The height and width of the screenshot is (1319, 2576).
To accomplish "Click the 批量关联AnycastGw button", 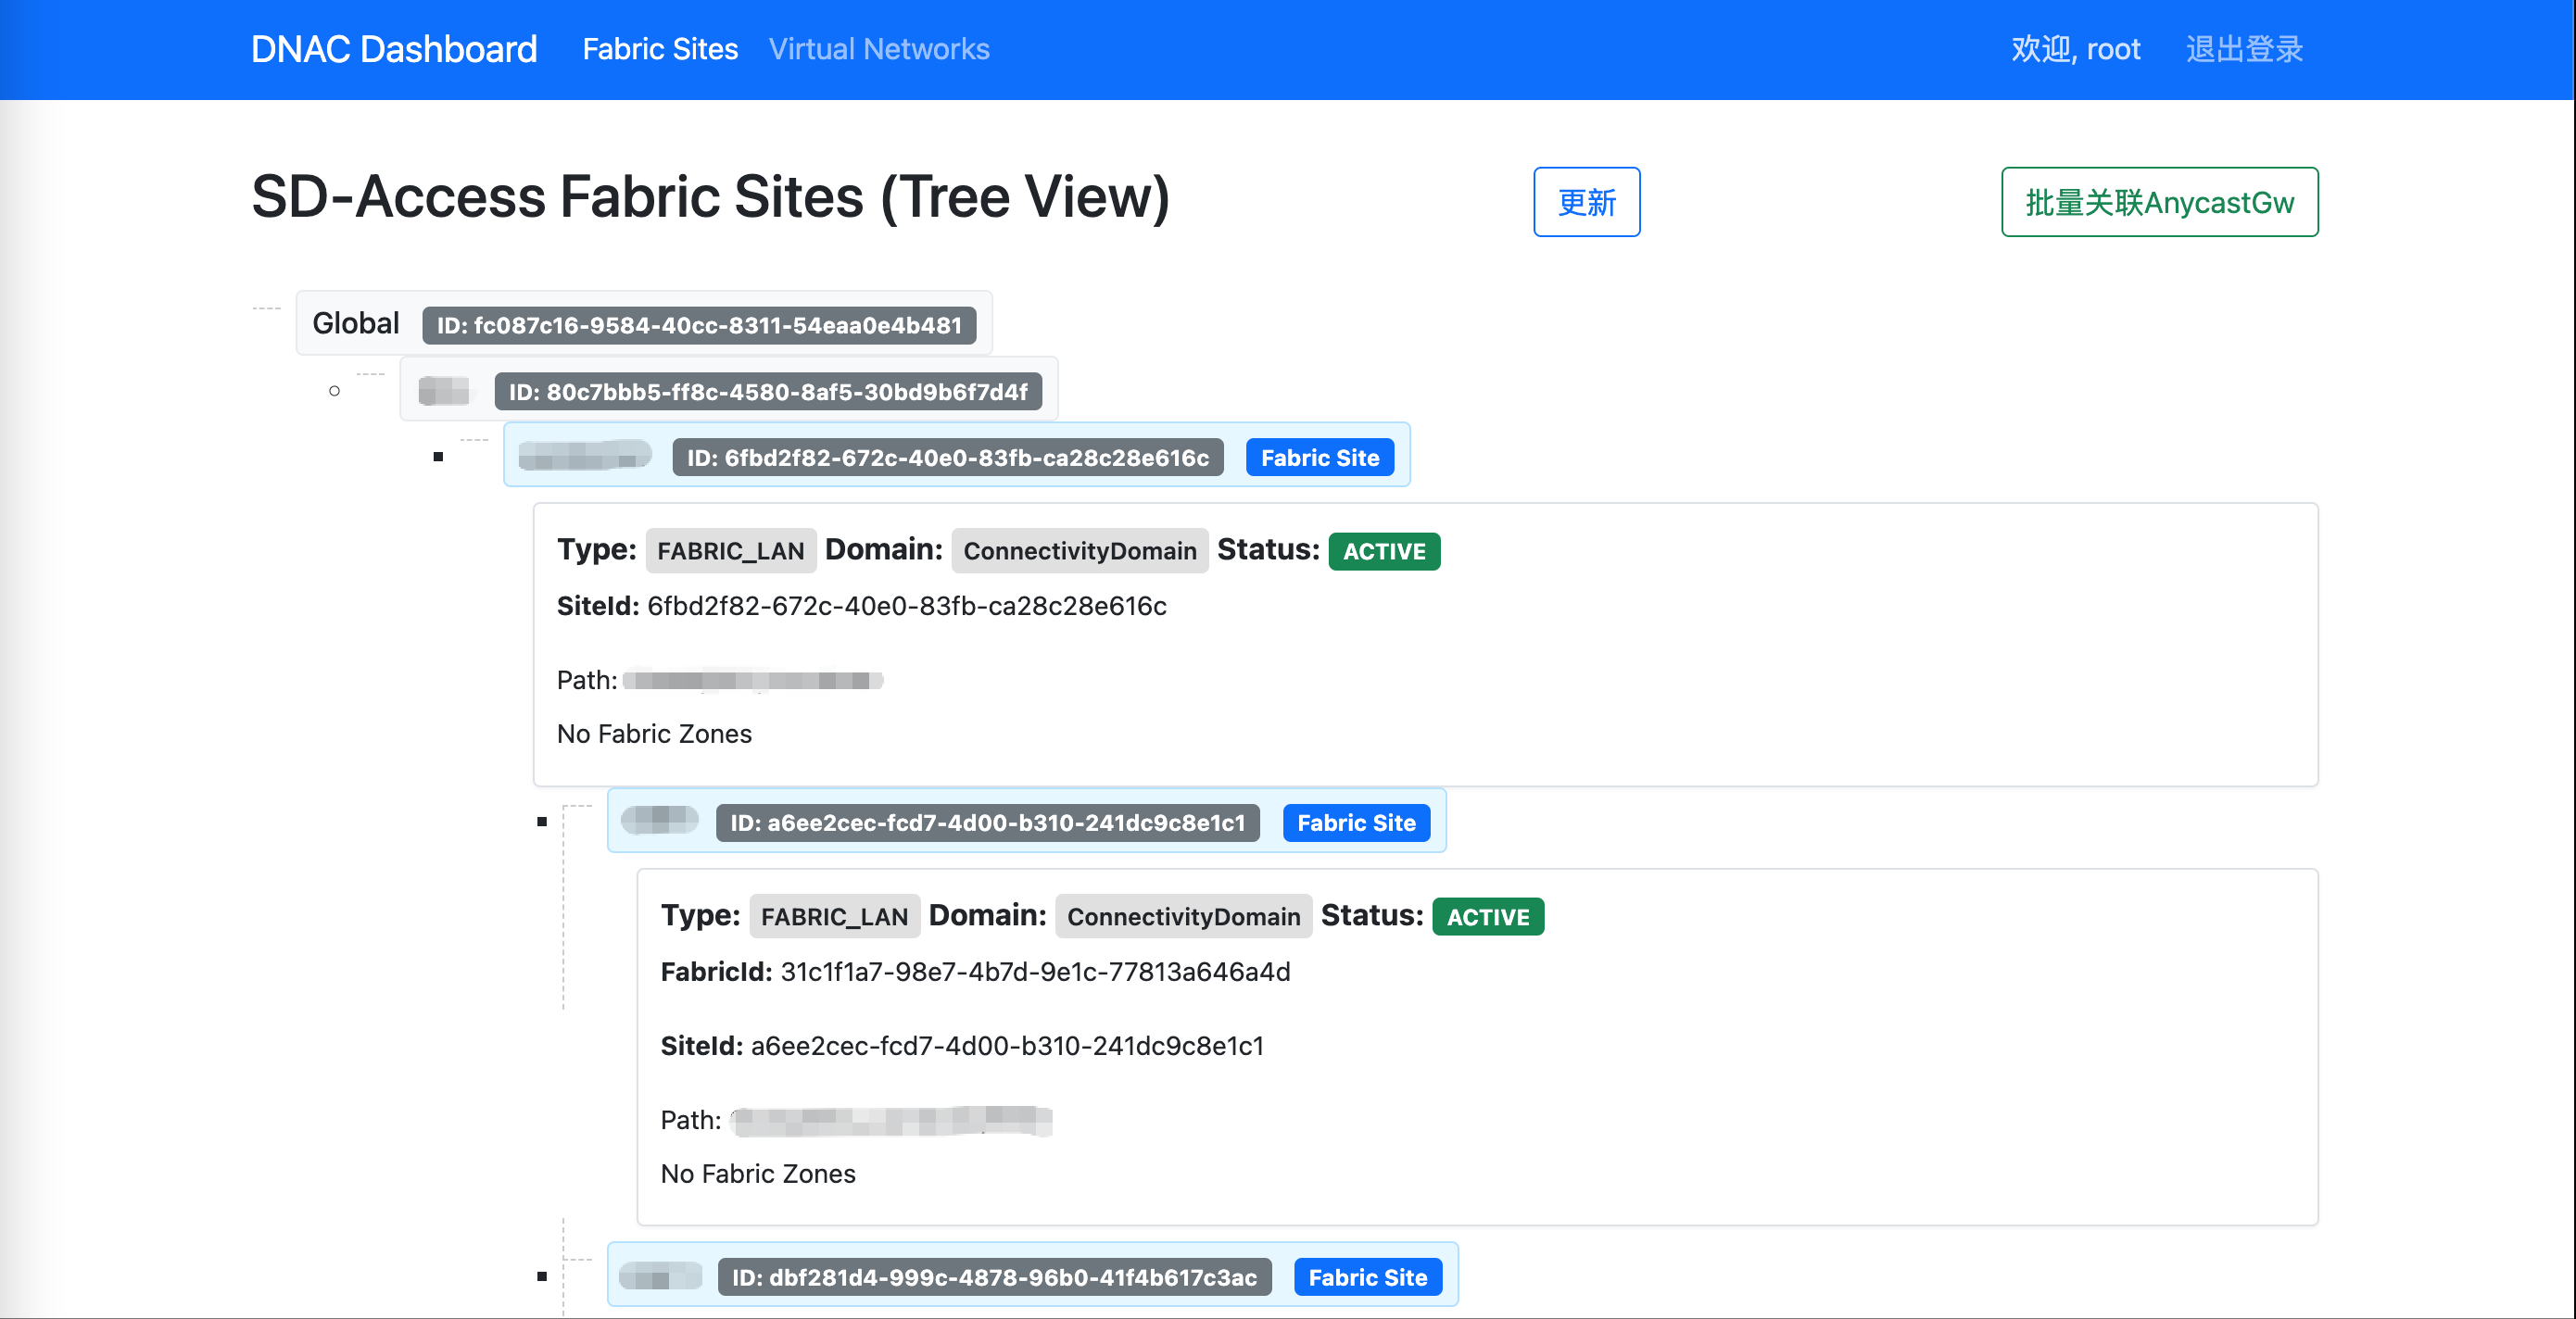I will click(2160, 202).
